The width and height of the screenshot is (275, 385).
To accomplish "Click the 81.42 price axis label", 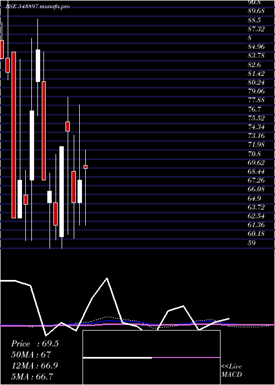I will click(256, 73).
